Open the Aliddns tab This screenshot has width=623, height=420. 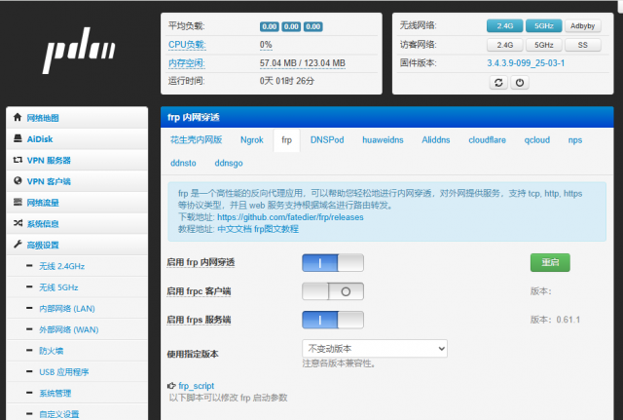pyautogui.click(x=436, y=140)
